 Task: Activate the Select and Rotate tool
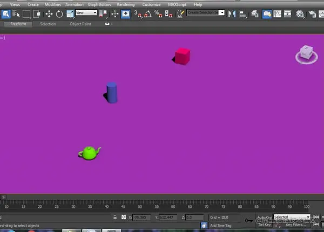[59, 14]
